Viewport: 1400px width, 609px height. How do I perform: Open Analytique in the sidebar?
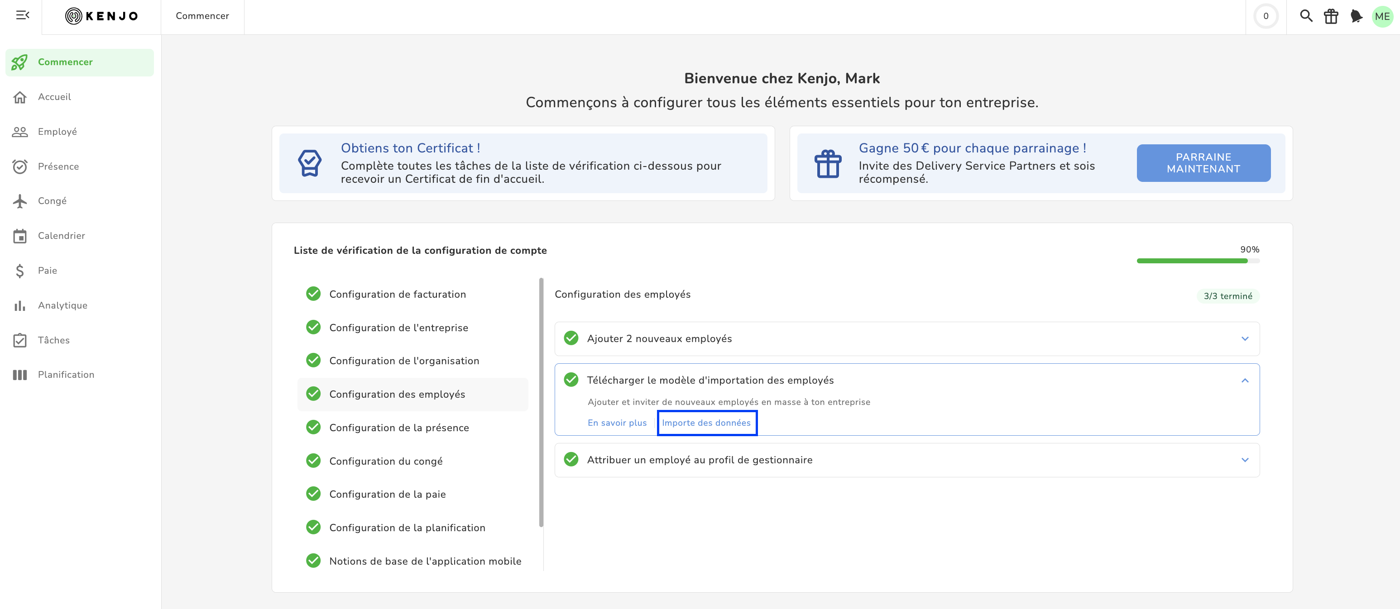[x=62, y=305]
